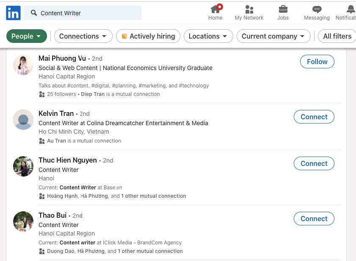Open the Jobs briefcase icon

(283, 9)
